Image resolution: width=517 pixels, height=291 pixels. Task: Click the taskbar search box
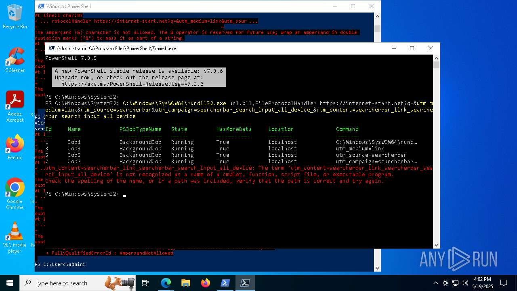[x=78, y=283]
